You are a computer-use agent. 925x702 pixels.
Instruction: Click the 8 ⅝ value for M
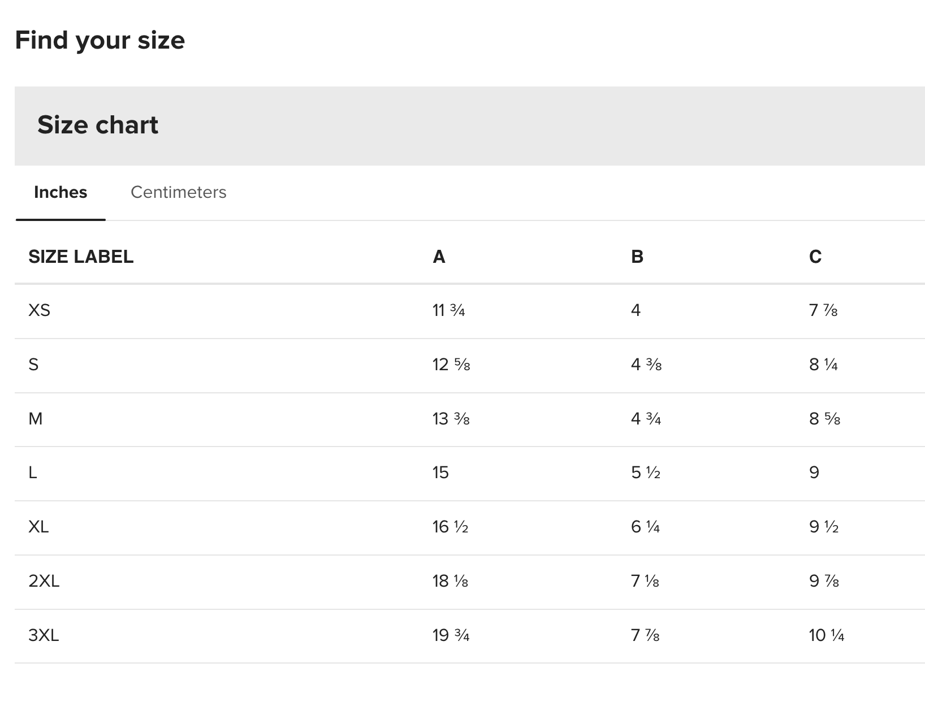click(x=825, y=419)
